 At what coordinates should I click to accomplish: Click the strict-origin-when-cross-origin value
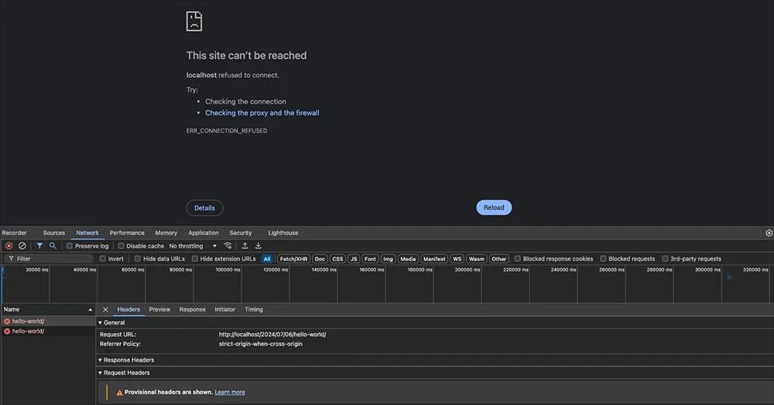(x=261, y=345)
